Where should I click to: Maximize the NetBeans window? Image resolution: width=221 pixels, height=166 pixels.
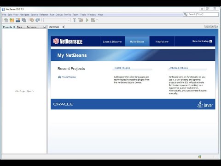(x=207, y=9)
